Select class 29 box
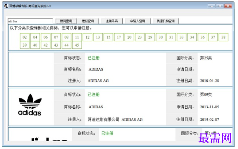Image resolution: width=238 pixels, height=149 pixels. click(x=150, y=37)
